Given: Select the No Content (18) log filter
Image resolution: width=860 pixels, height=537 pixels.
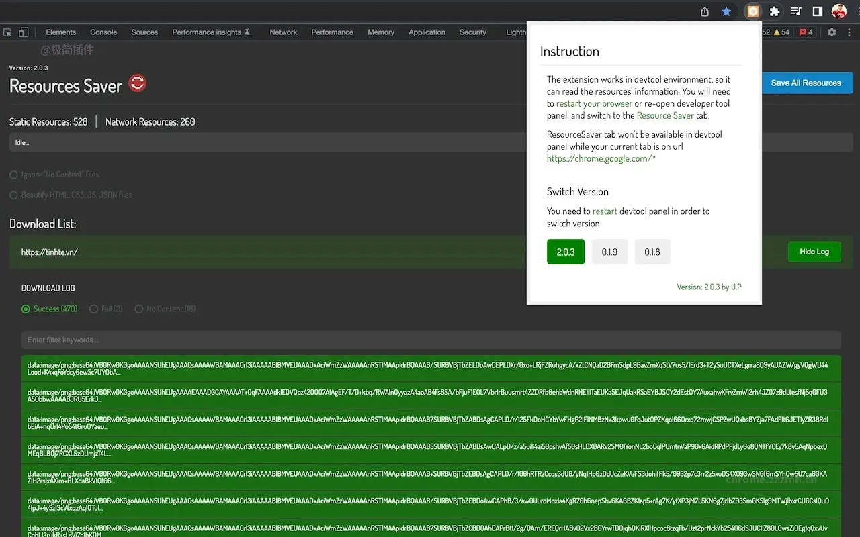Looking at the screenshot, I should 139,309.
